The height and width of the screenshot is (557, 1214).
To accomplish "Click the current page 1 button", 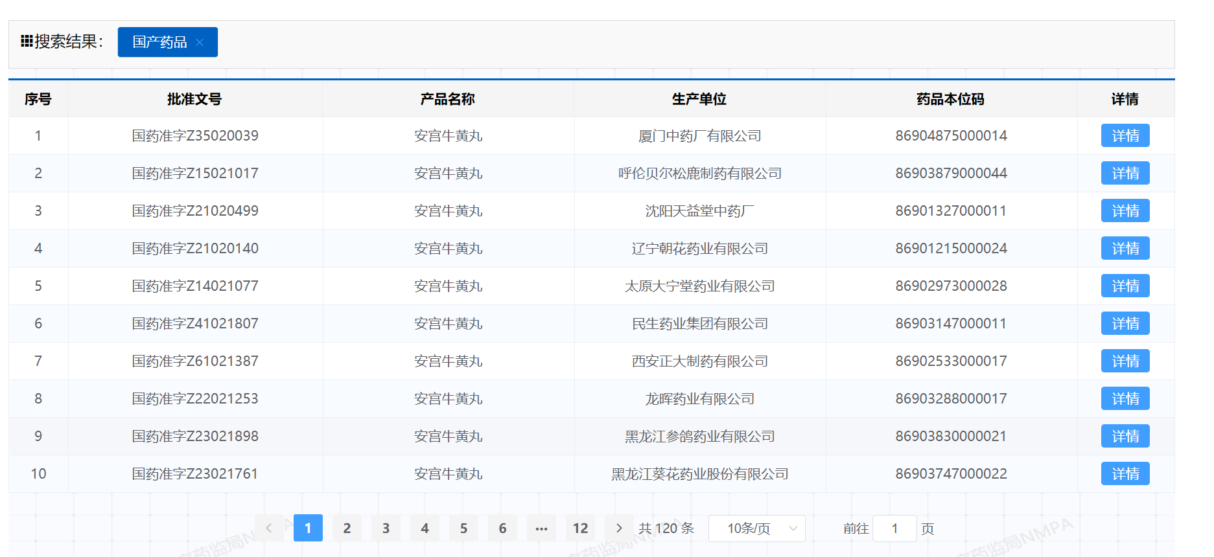I will pyautogui.click(x=308, y=528).
